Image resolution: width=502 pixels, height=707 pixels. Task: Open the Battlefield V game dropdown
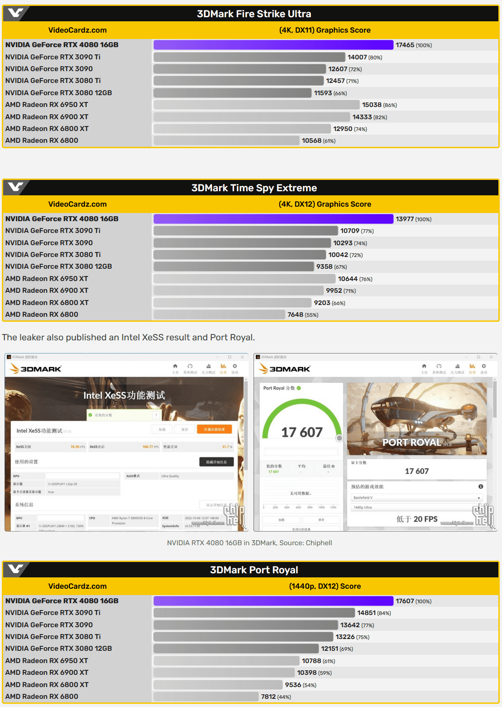coord(416,498)
